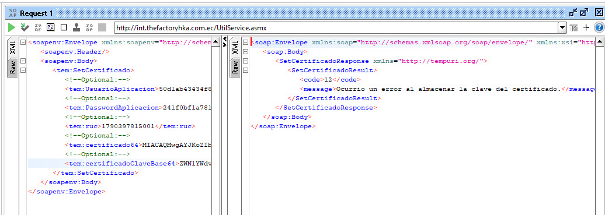The width and height of the screenshot is (605, 215).
Task: Click the closing /tem:SetCertificado tag
Action: (x=95, y=173)
